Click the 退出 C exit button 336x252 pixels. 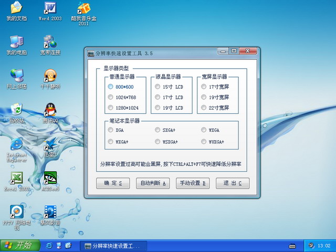point(233,183)
